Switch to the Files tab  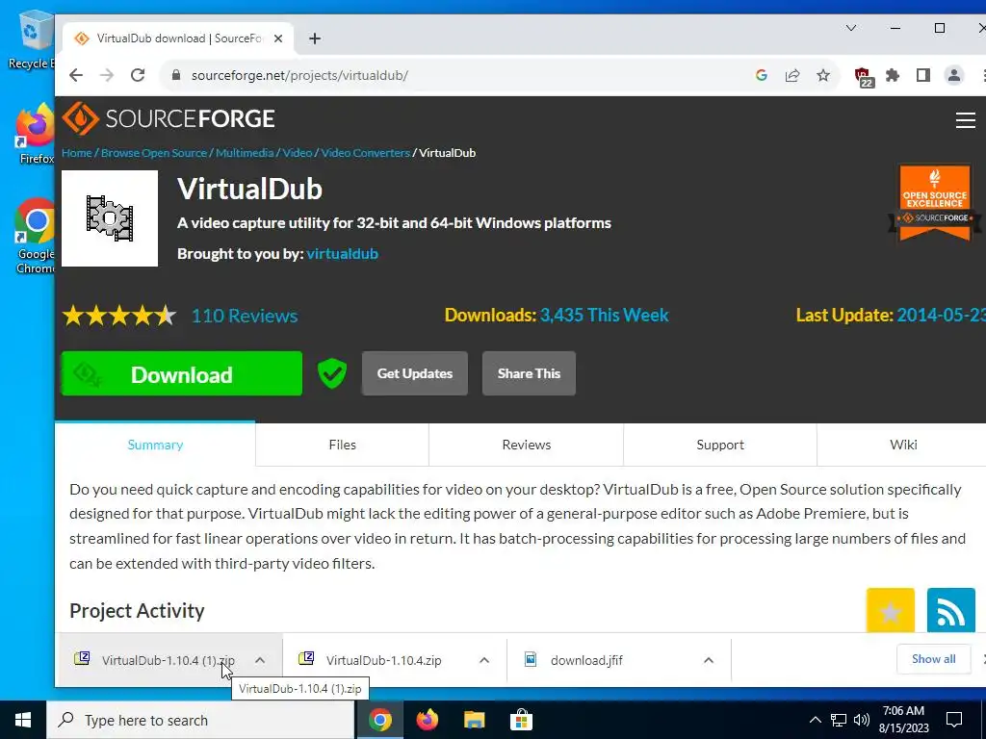pos(342,445)
